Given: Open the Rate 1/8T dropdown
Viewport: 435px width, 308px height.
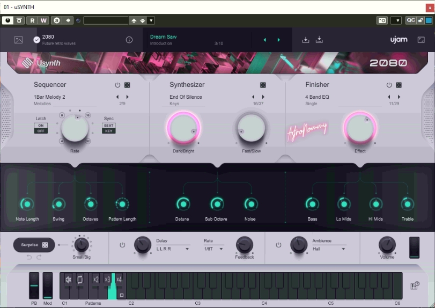Looking at the screenshot, I should click(213, 249).
